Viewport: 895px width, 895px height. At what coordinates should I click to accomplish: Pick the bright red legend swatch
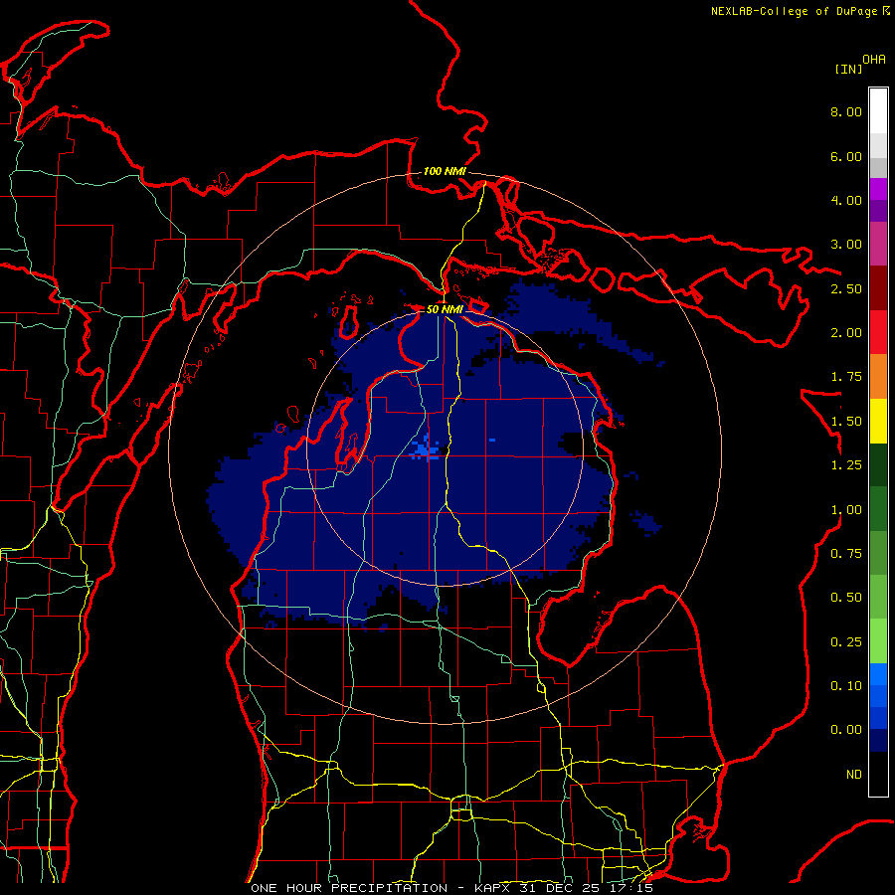coord(878,332)
